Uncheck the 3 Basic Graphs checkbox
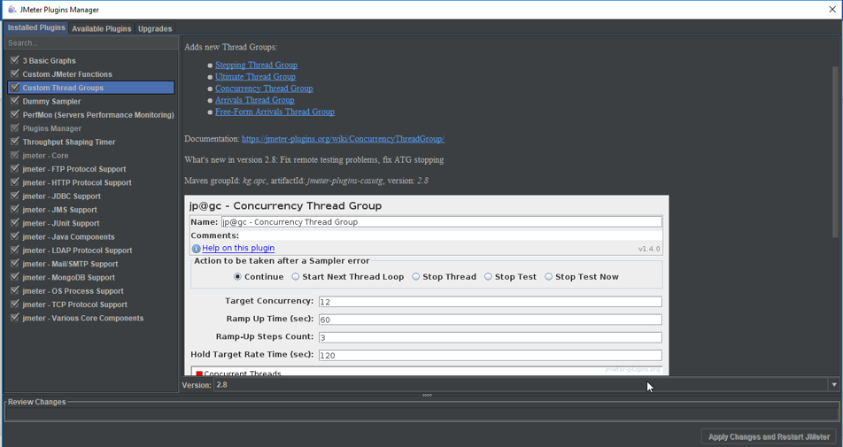The height and width of the screenshot is (447, 843). click(x=14, y=60)
